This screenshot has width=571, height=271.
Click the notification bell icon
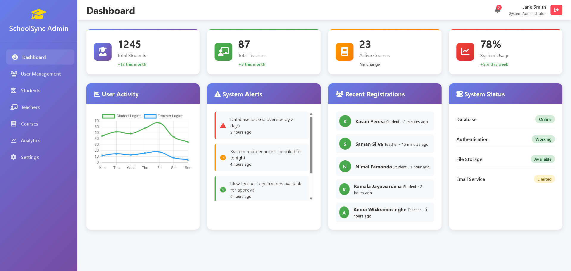coord(497,10)
